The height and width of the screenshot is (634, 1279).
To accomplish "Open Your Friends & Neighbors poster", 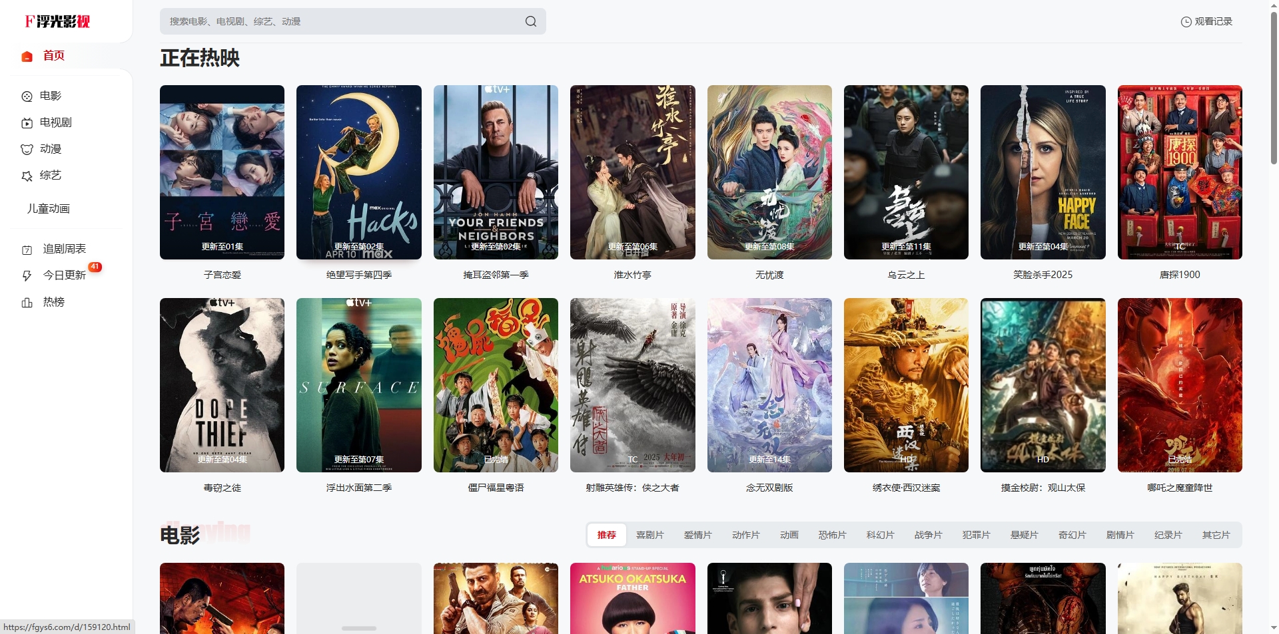I will (x=496, y=172).
